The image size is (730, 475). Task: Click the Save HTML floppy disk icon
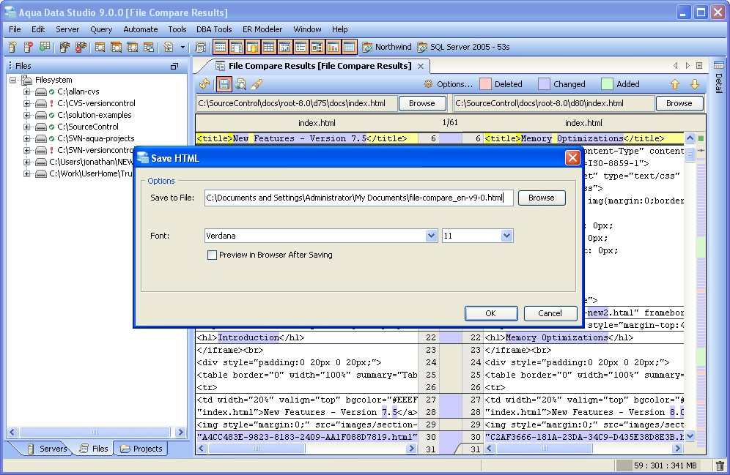tap(224, 84)
